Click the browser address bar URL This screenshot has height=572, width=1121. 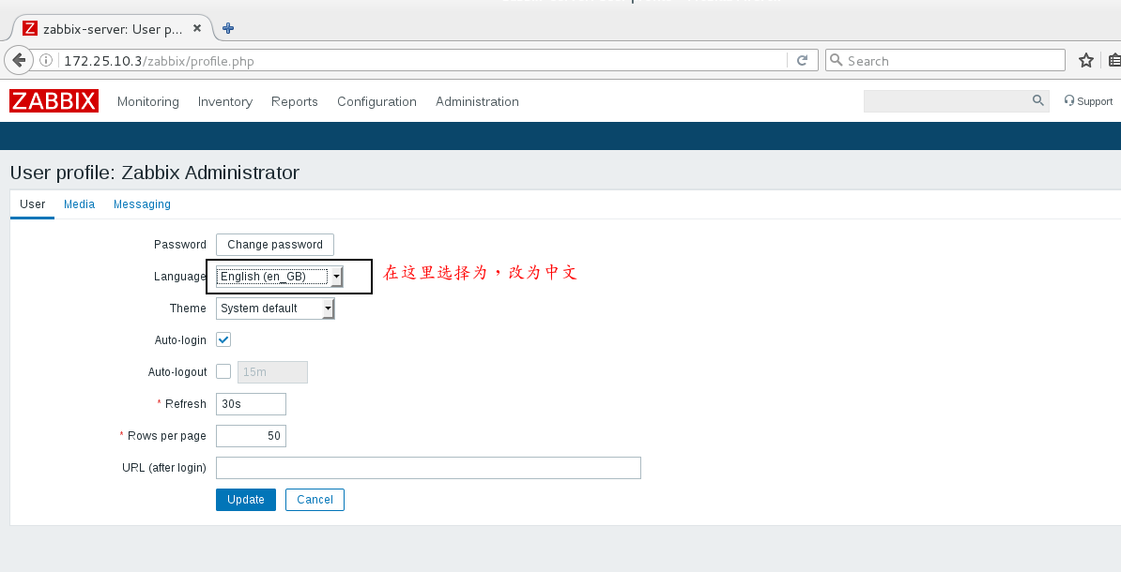159,61
